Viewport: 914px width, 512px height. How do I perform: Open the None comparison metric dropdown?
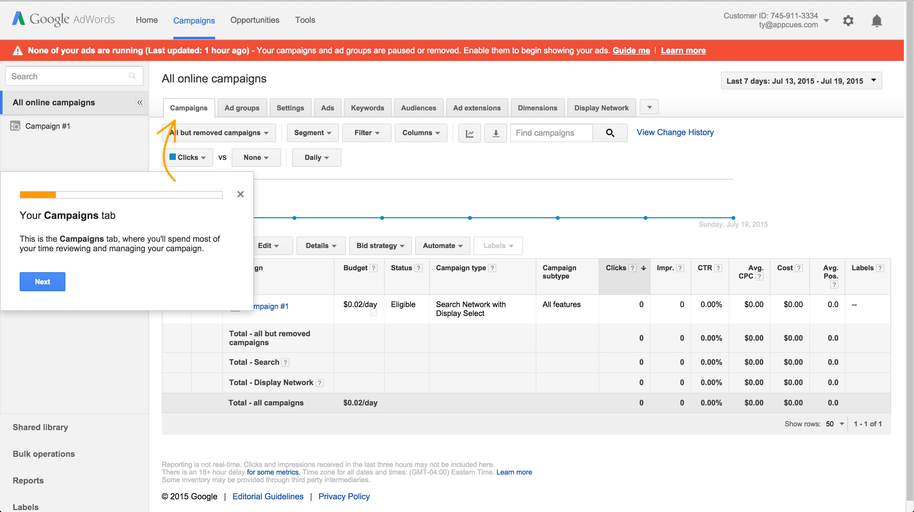click(x=256, y=157)
